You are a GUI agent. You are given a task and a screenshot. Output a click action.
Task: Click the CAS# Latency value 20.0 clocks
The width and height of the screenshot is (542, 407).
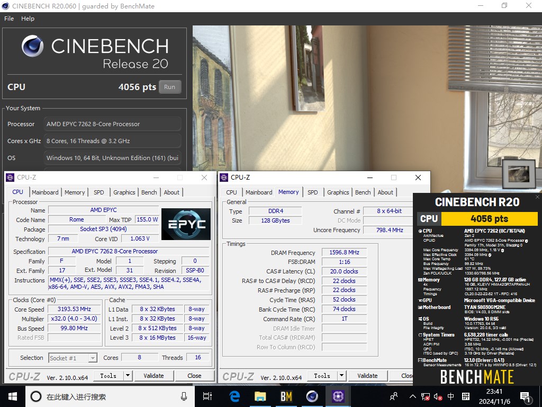pyautogui.click(x=344, y=271)
